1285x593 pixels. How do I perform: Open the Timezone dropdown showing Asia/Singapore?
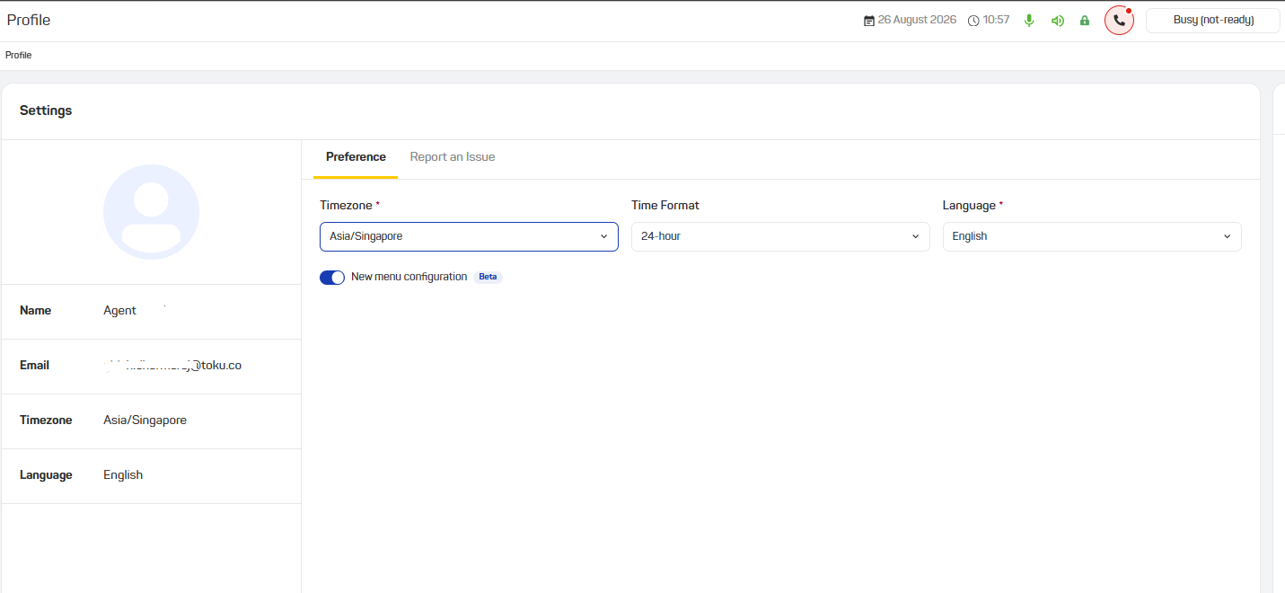(469, 236)
